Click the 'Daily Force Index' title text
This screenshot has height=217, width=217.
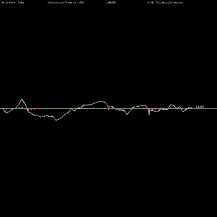pos(13,3)
